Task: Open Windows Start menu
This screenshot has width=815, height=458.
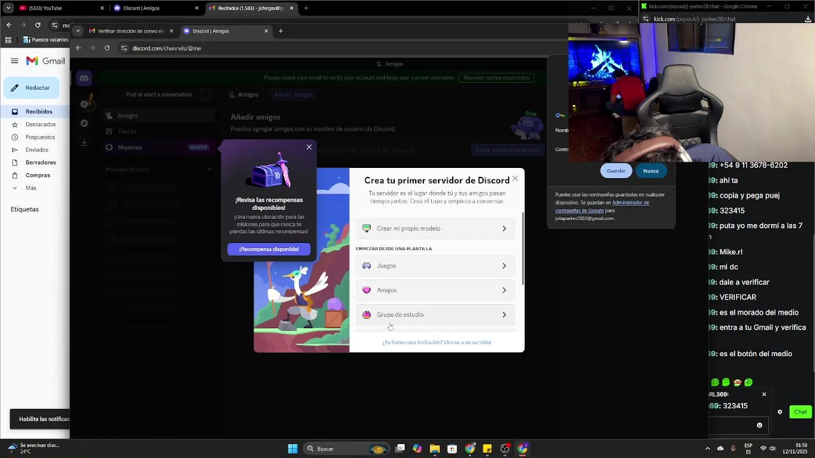Action: point(292,448)
